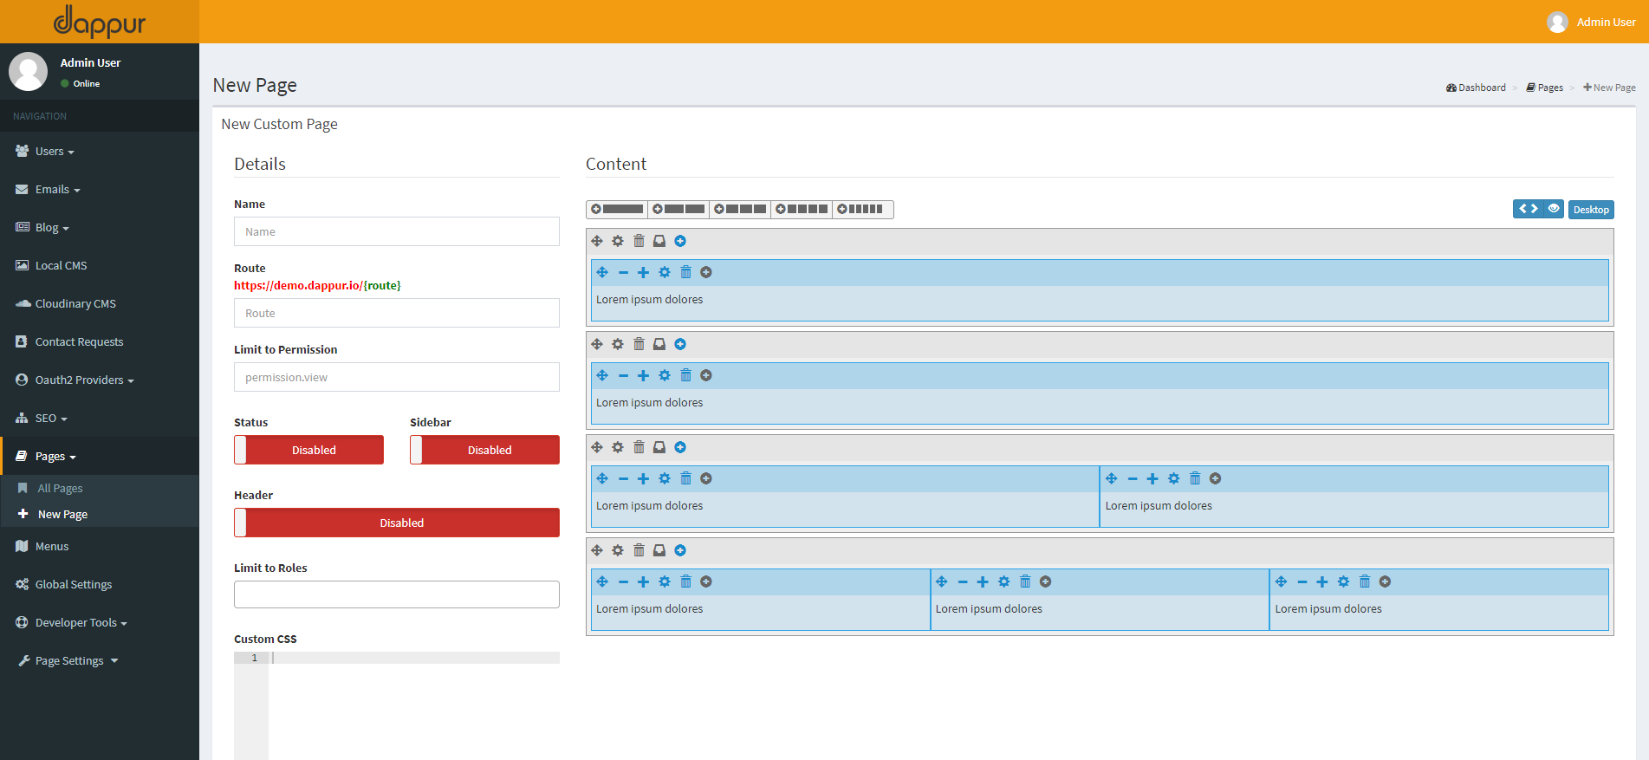This screenshot has width=1649, height=760.
Task: Open Global Settings from the sidebar
Action: 74,585
